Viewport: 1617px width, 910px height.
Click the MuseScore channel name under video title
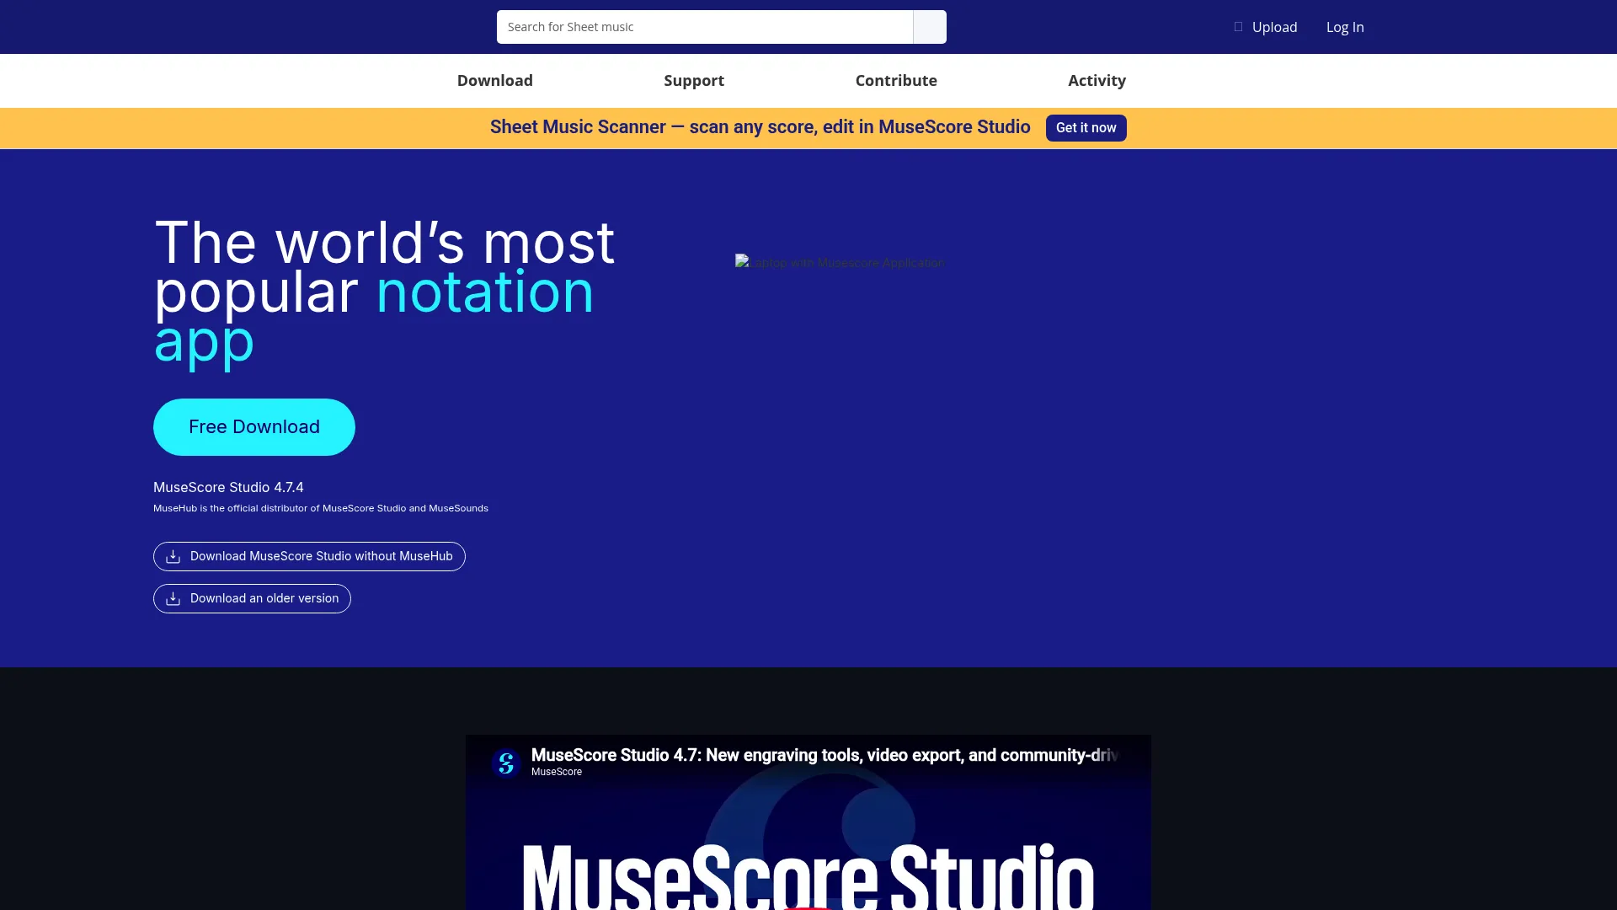pyautogui.click(x=557, y=772)
